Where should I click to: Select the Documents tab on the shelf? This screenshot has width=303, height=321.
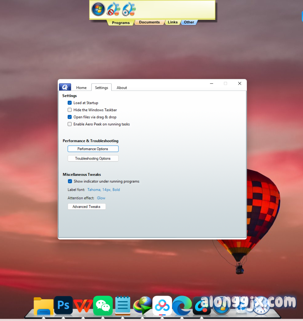(149, 22)
